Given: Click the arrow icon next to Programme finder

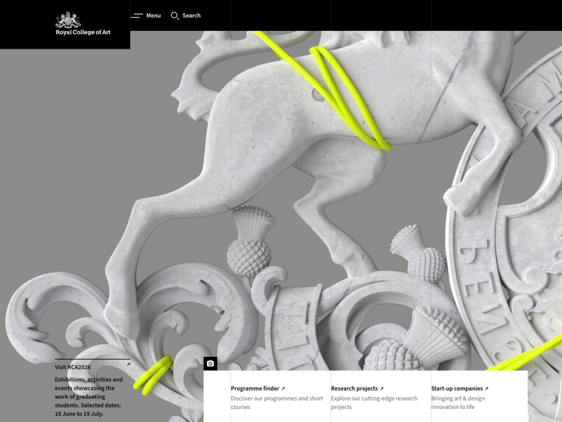Looking at the screenshot, I should pos(283,388).
